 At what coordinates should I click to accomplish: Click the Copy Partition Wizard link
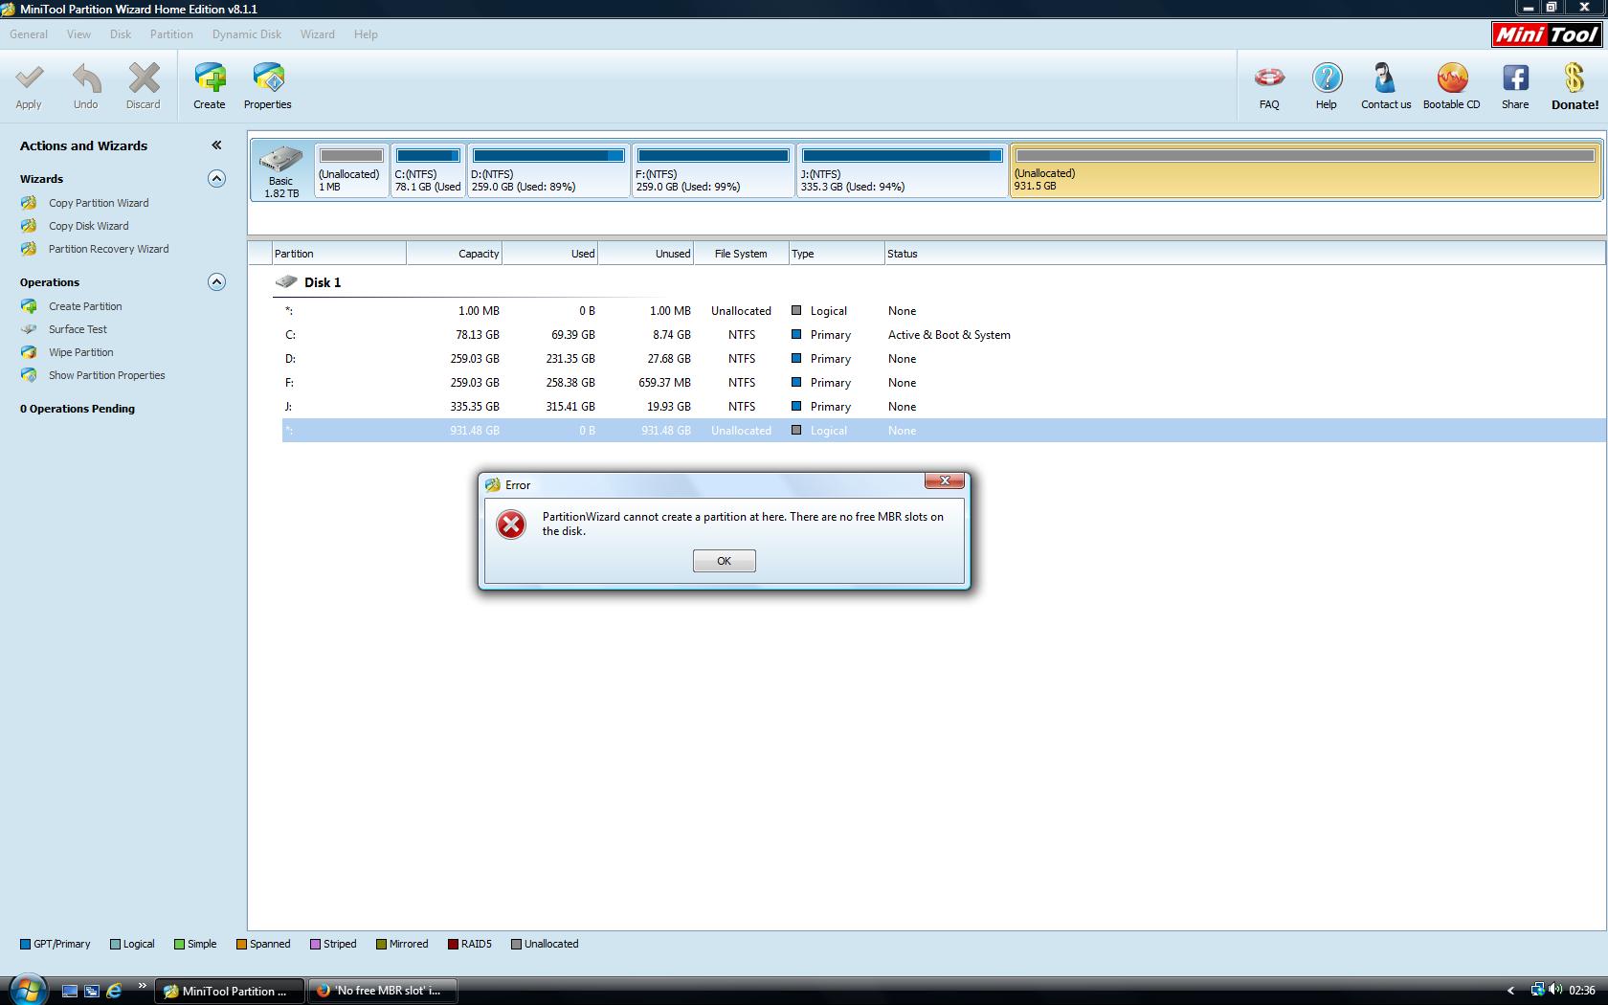[99, 203]
